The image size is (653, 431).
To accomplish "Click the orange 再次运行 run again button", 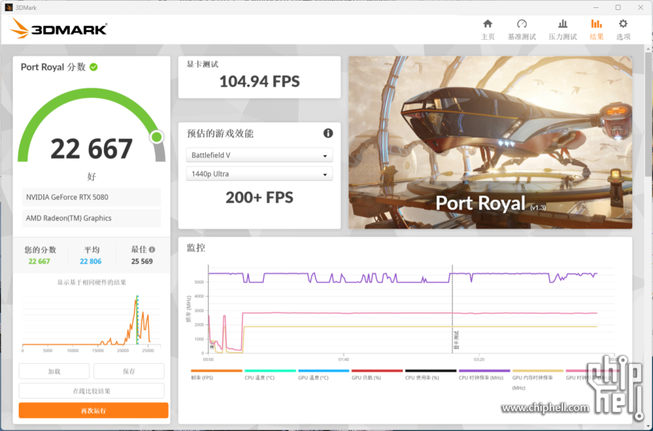I will [93, 410].
